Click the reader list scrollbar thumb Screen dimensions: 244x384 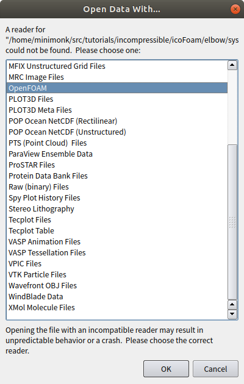click(x=232, y=222)
